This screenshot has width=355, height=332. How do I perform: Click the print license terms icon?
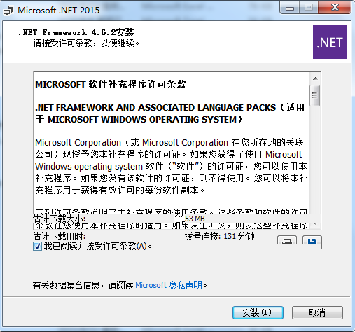pos(287,241)
